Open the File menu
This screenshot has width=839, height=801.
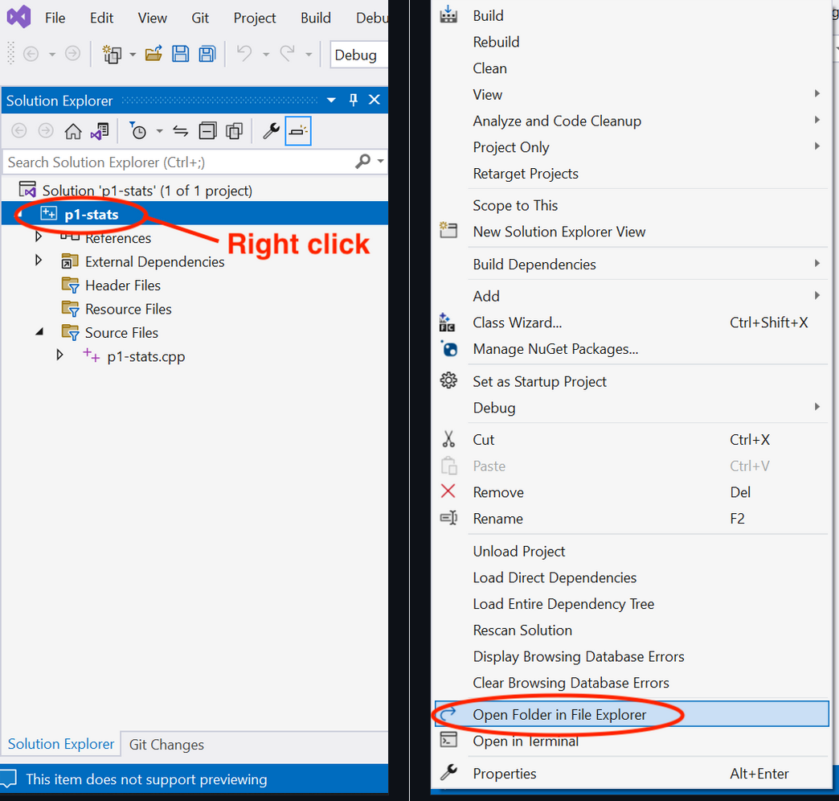[55, 18]
